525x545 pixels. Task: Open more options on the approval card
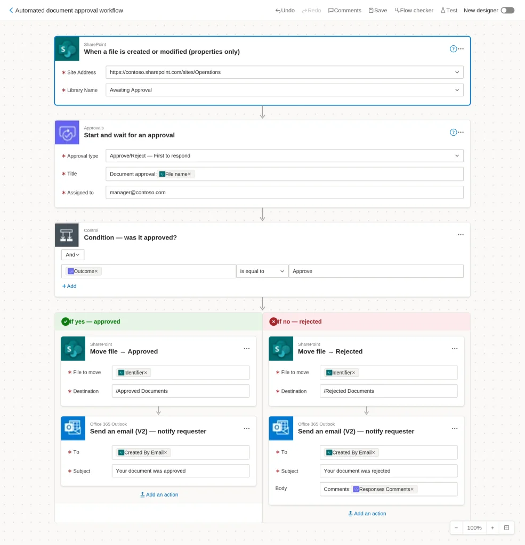461,132
